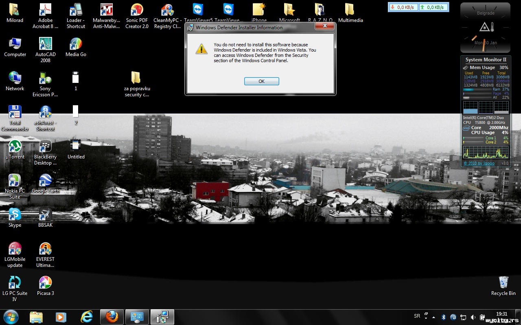Click the Bluetooth tray icon
The height and width of the screenshot is (325, 521).
pyautogui.click(x=444, y=317)
